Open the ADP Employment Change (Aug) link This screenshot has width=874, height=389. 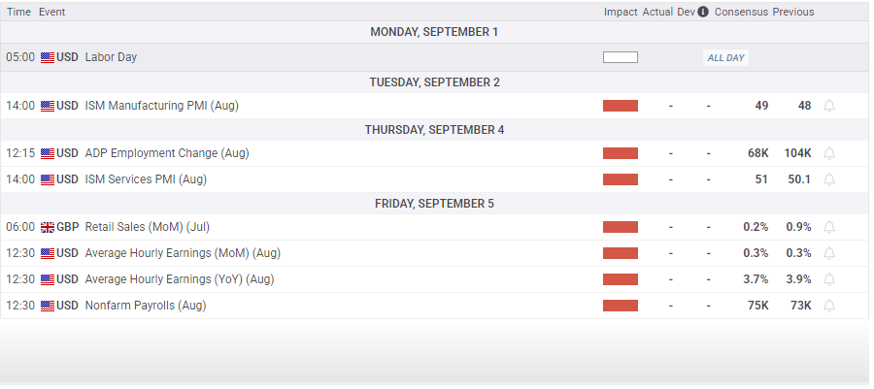167,153
